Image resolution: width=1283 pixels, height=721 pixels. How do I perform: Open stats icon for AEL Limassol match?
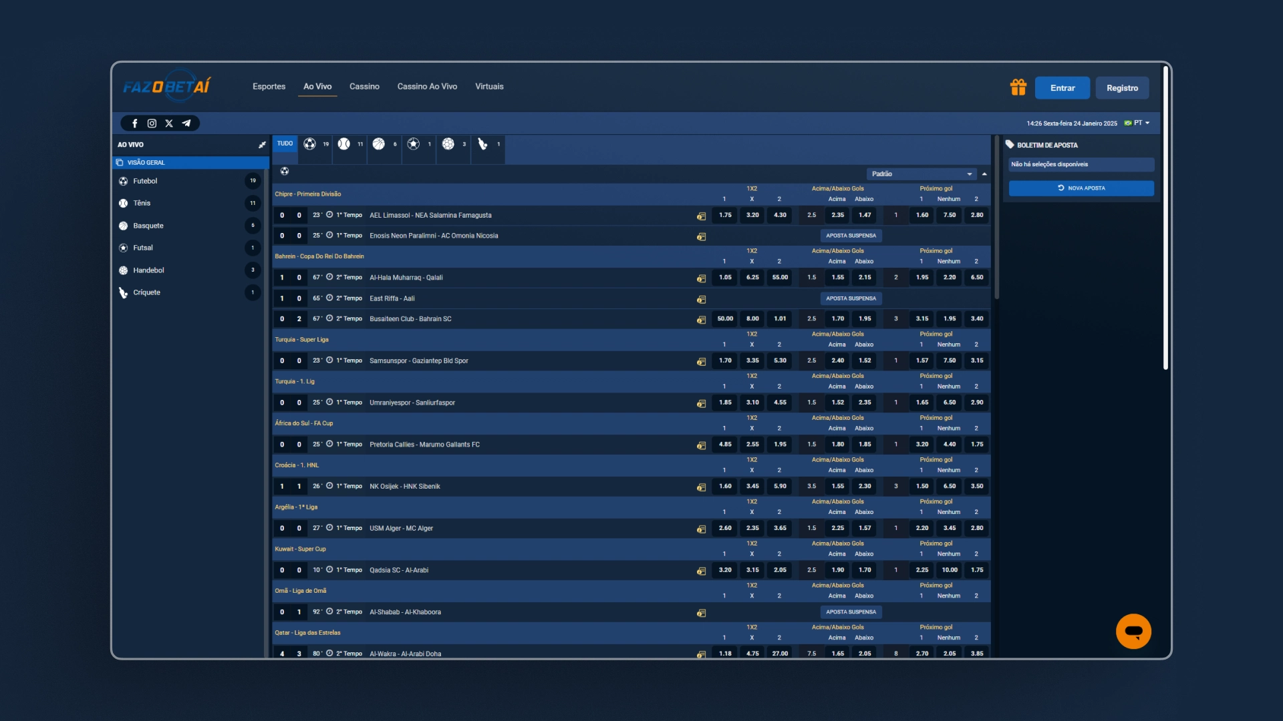click(x=701, y=216)
